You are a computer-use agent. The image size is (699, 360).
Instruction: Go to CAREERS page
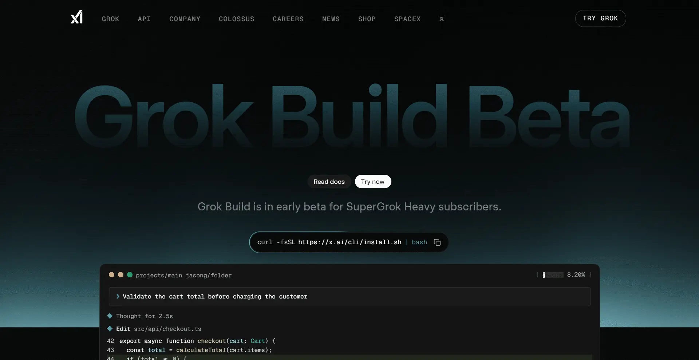point(288,19)
